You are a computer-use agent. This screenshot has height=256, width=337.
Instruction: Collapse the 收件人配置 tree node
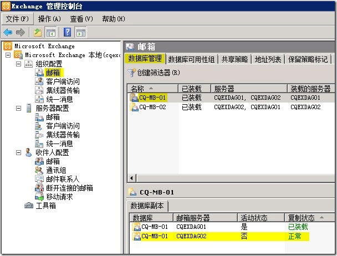point(18,152)
